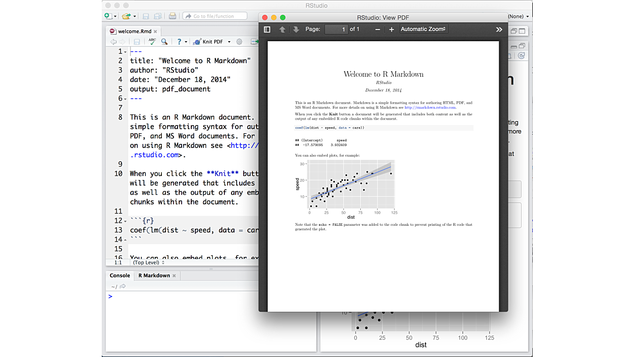Click the Print icon in main toolbar
The height and width of the screenshot is (357, 635).
pyautogui.click(x=172, y=16)
